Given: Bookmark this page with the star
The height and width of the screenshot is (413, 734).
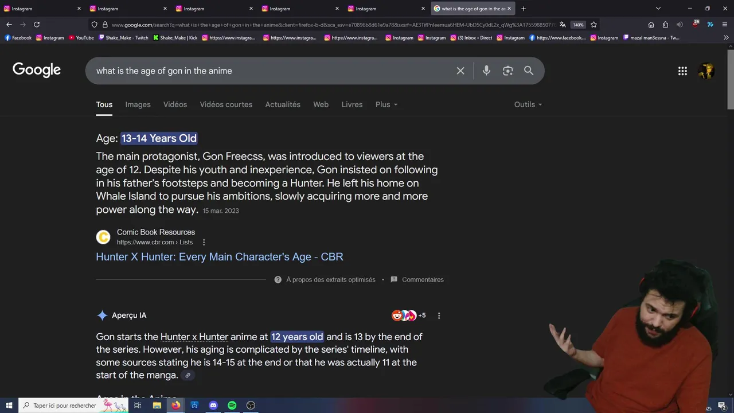Looking at the screenshot, I should (594, 25).
